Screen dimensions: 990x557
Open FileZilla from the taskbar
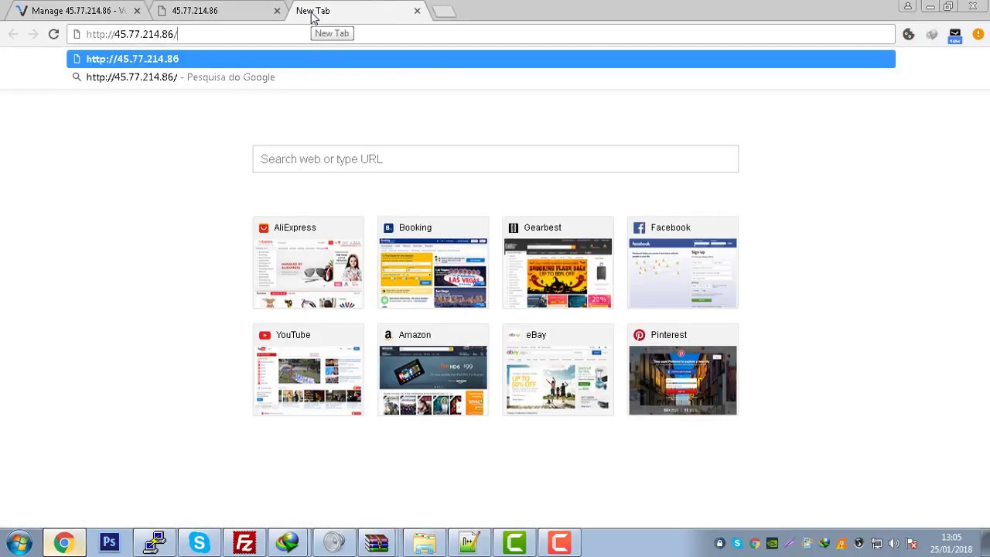[244, 543]
